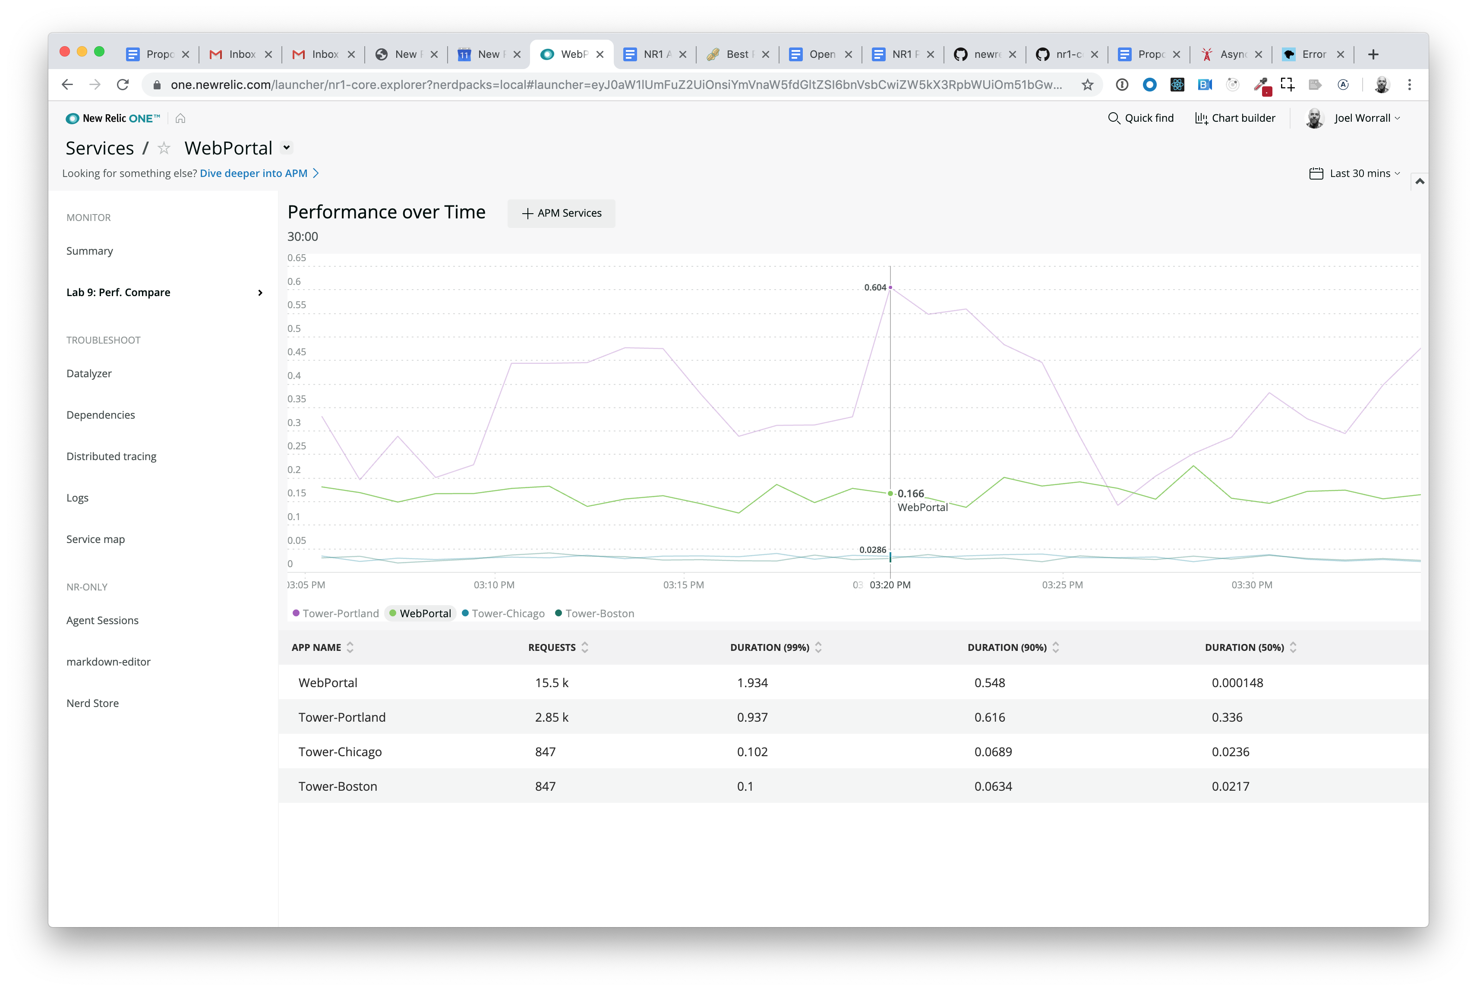
Task: Click the React DevTools extension icon
Action: [x=1177, y=85]
